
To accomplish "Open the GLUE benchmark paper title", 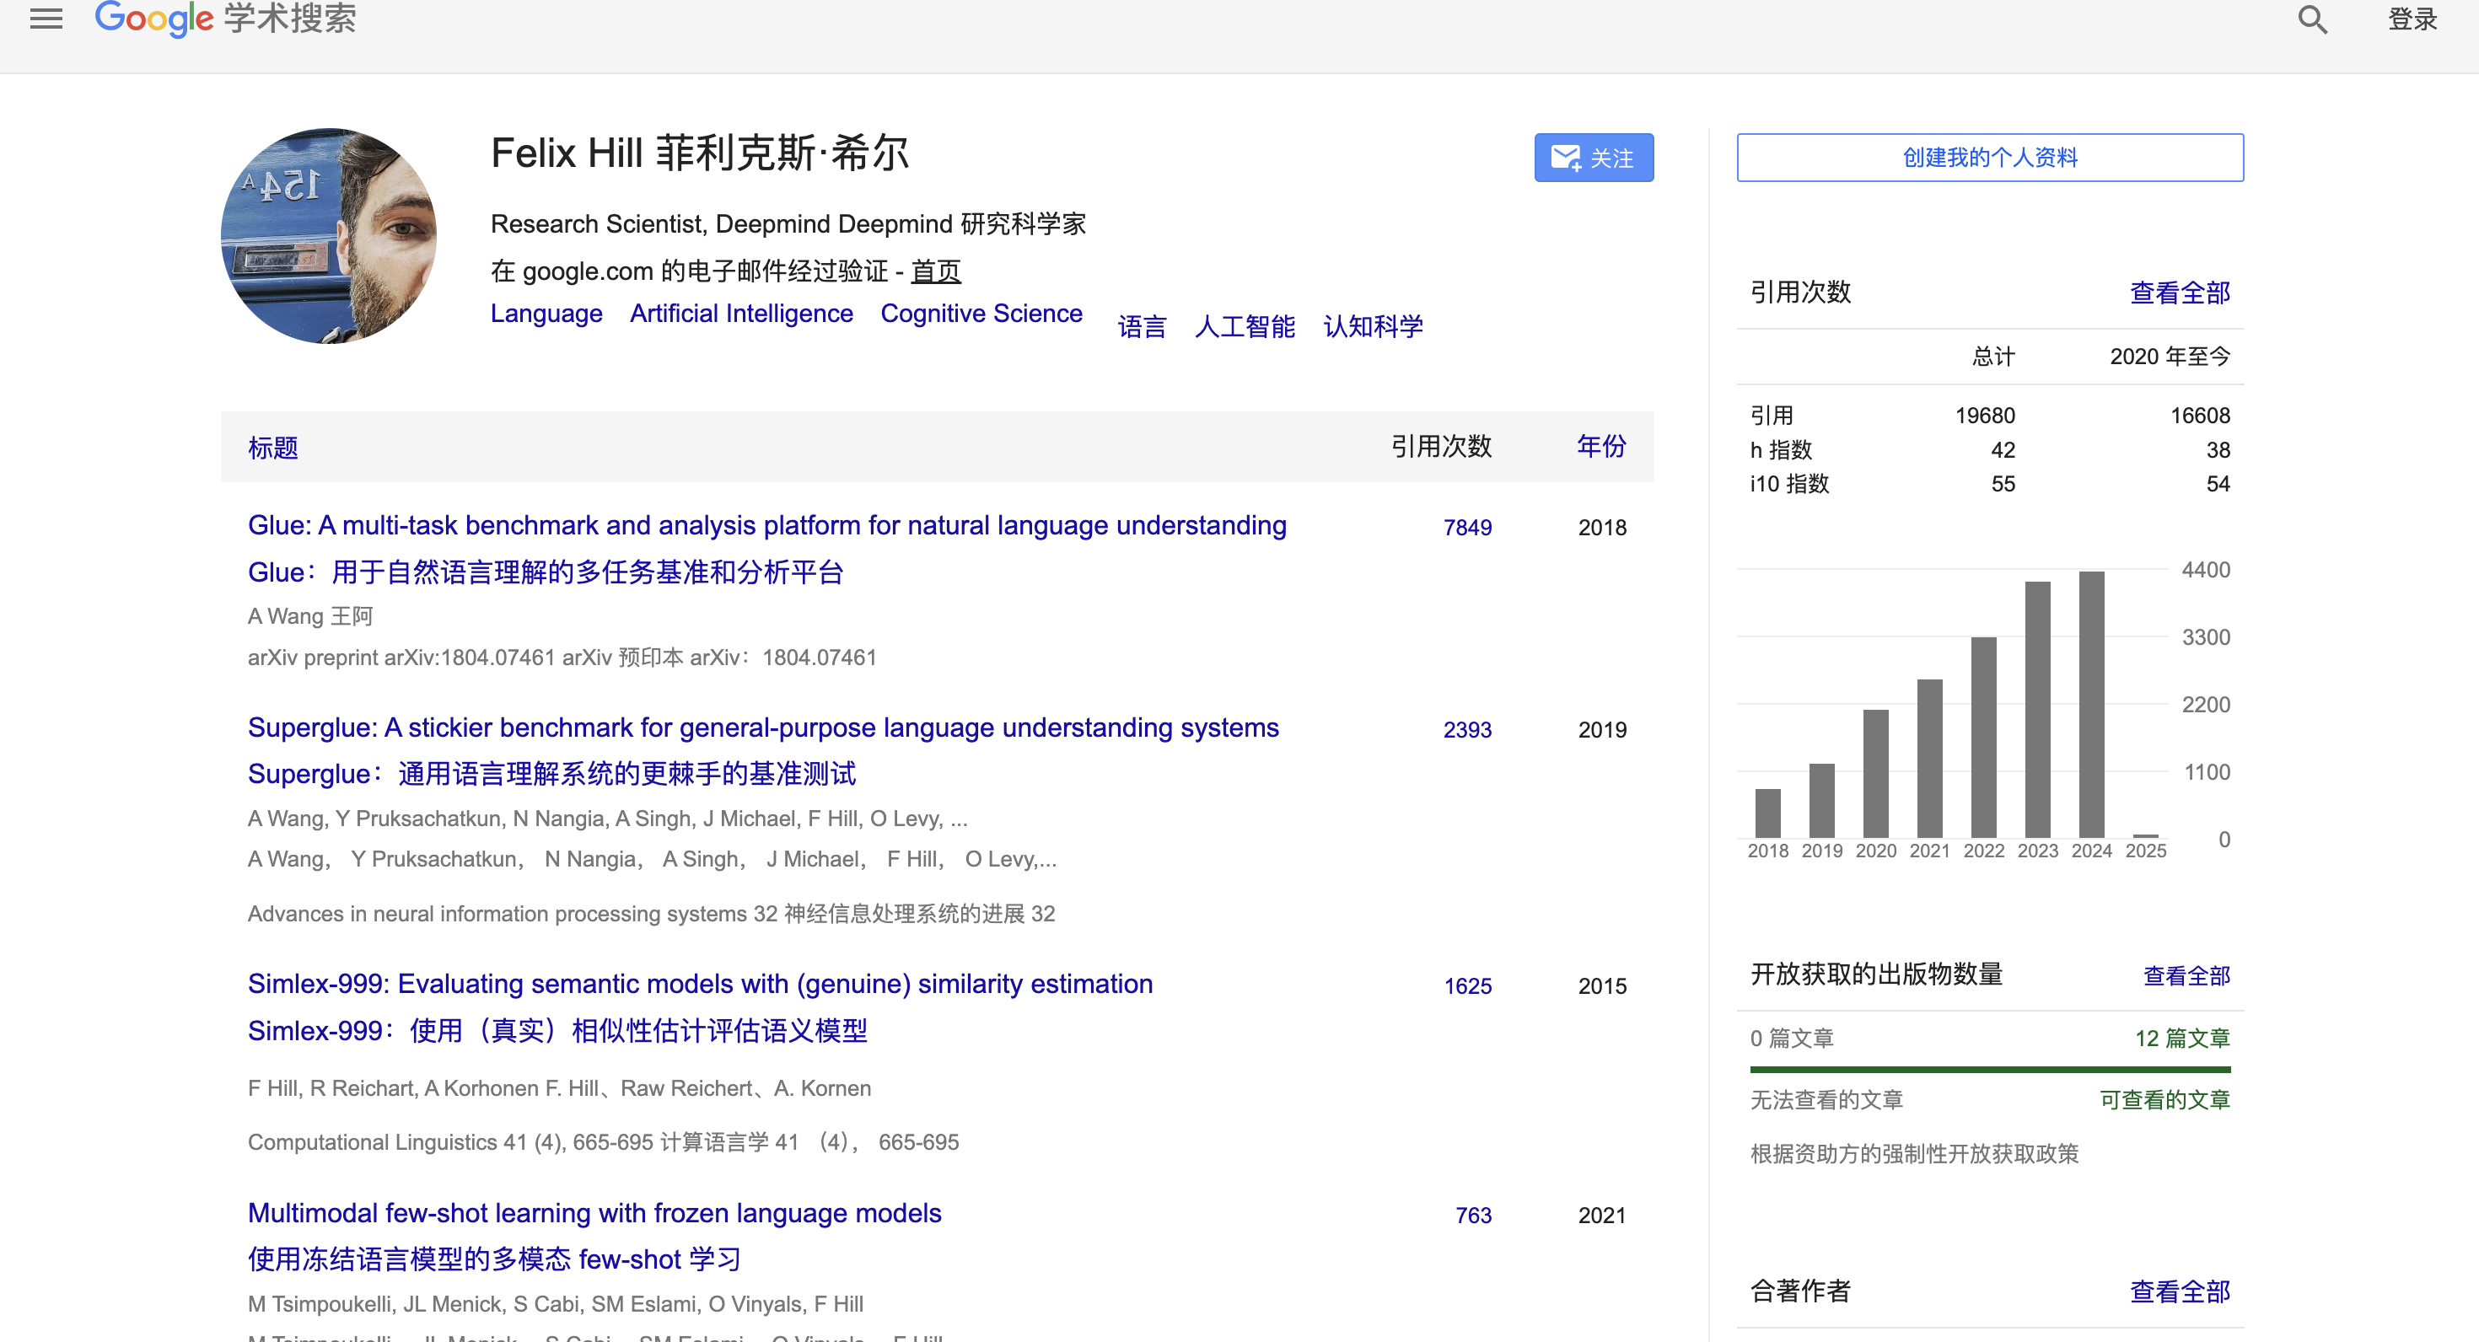I will [x=766, y=525].
